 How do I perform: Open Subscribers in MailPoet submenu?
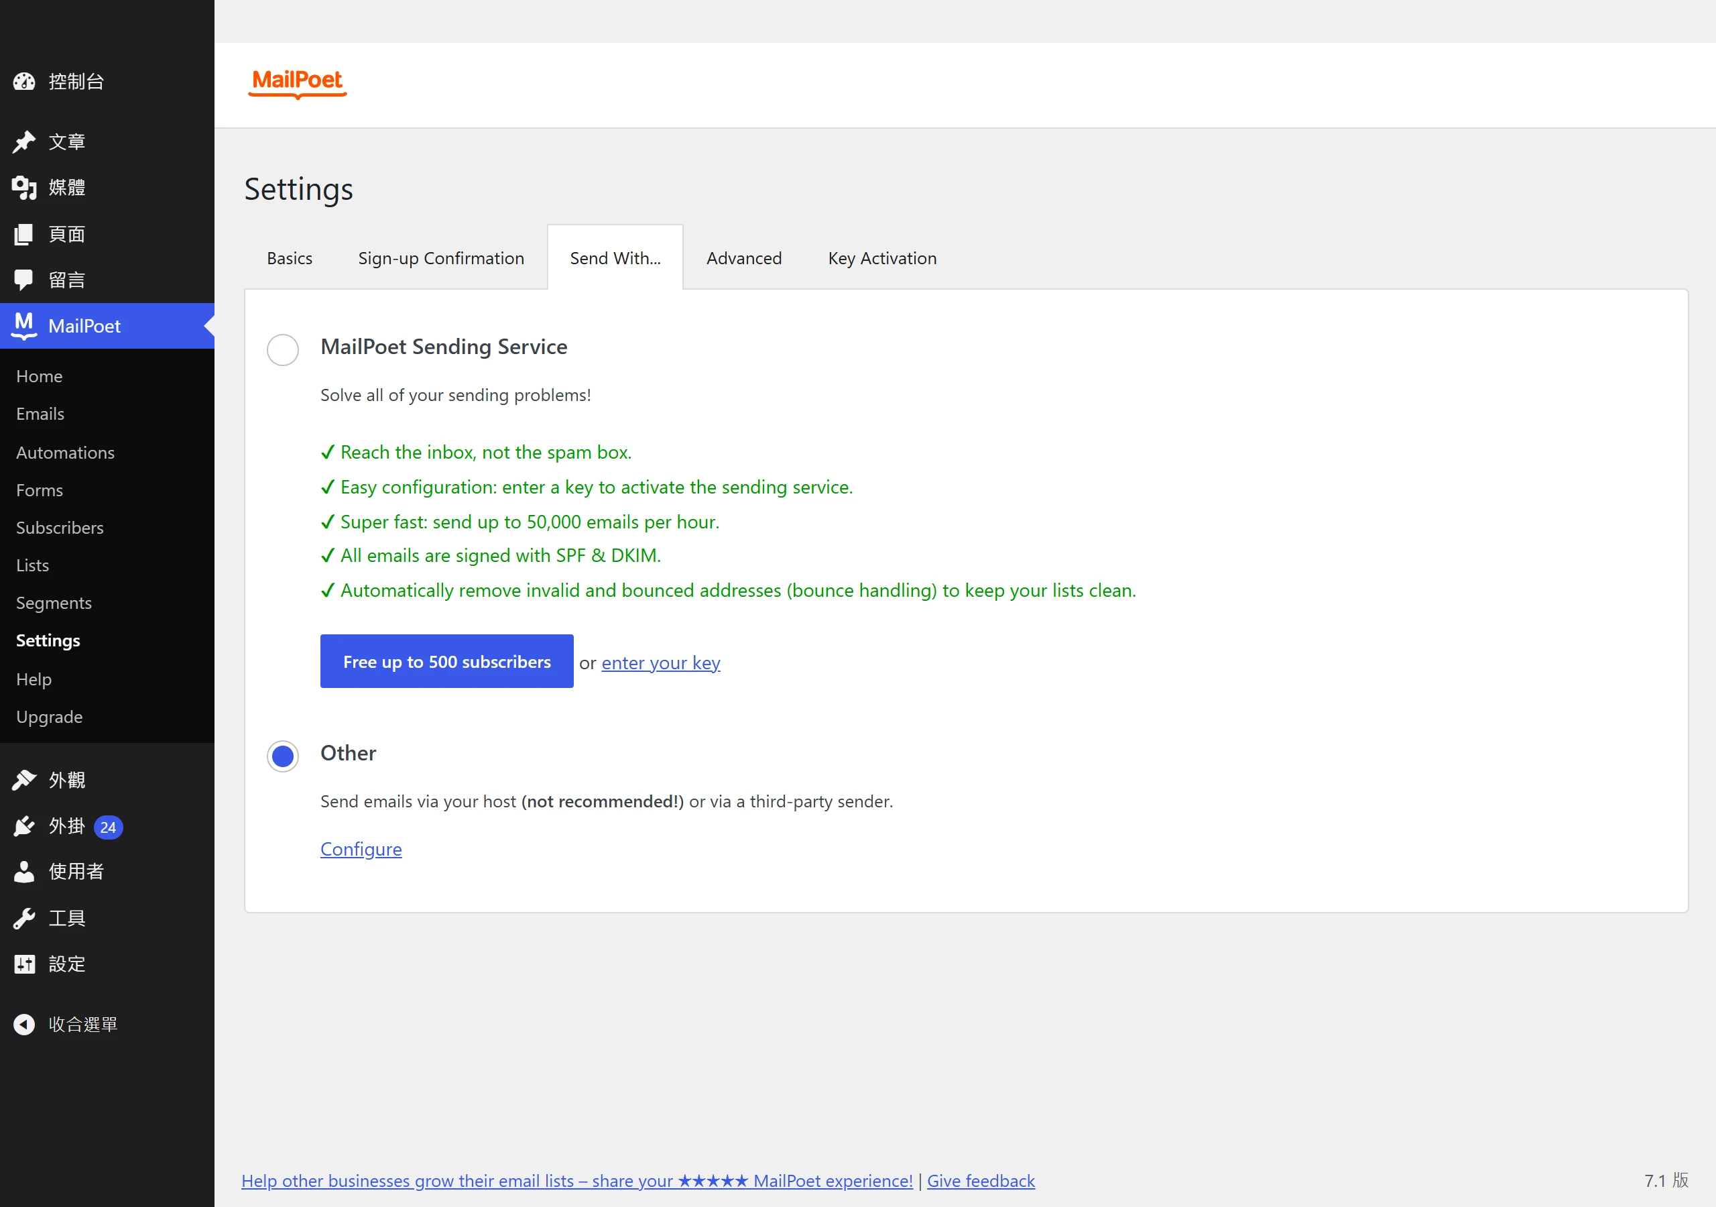pyautogui.click(x=60, y=527)
